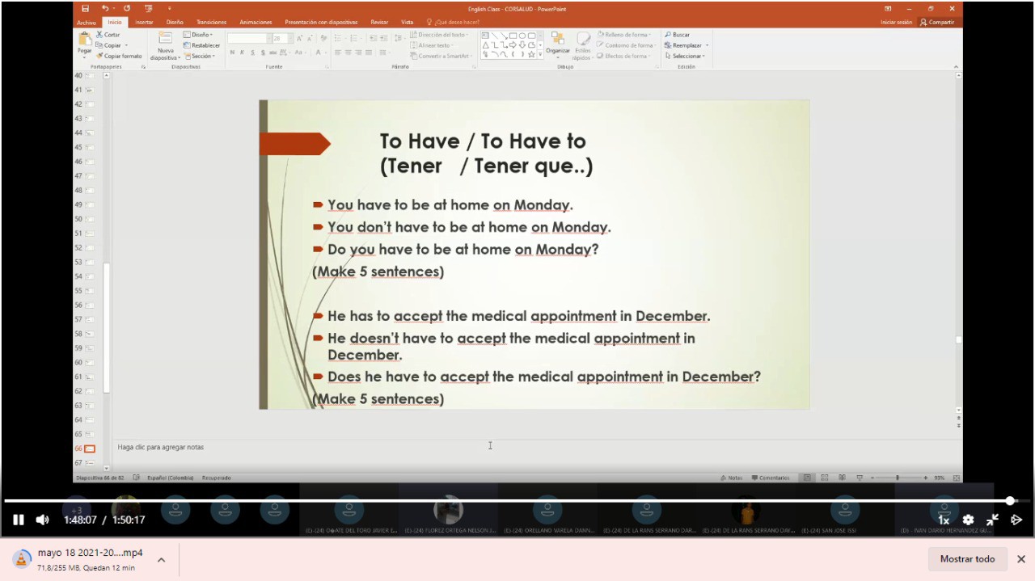Mute the video with the speaker icon

tap(42, 520)
